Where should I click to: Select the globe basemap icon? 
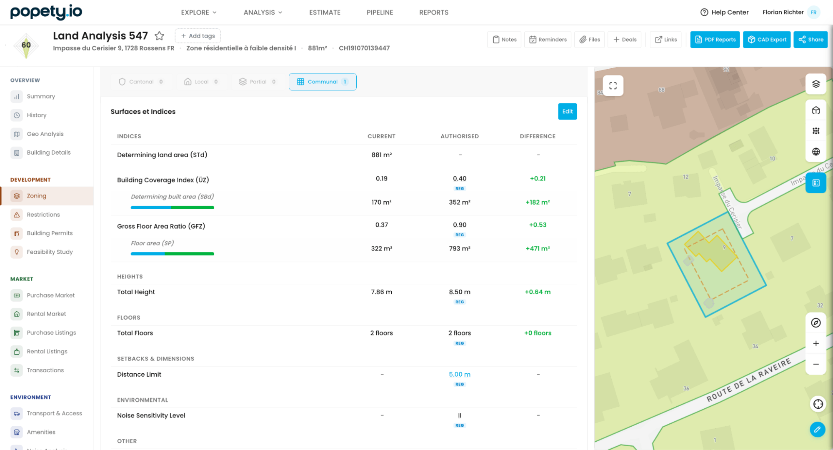click(816, 152)
